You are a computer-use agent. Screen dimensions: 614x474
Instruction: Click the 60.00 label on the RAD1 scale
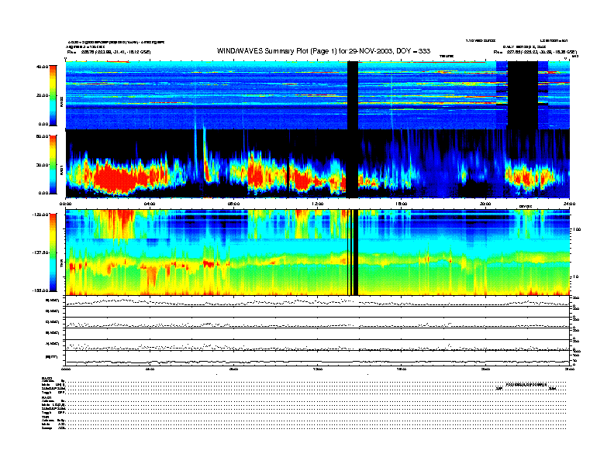(x=42, y=136)
